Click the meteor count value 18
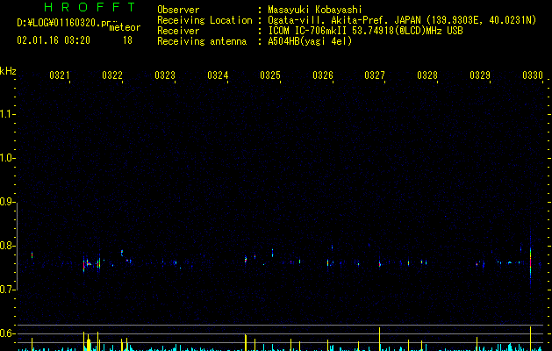 click(127, 40)
